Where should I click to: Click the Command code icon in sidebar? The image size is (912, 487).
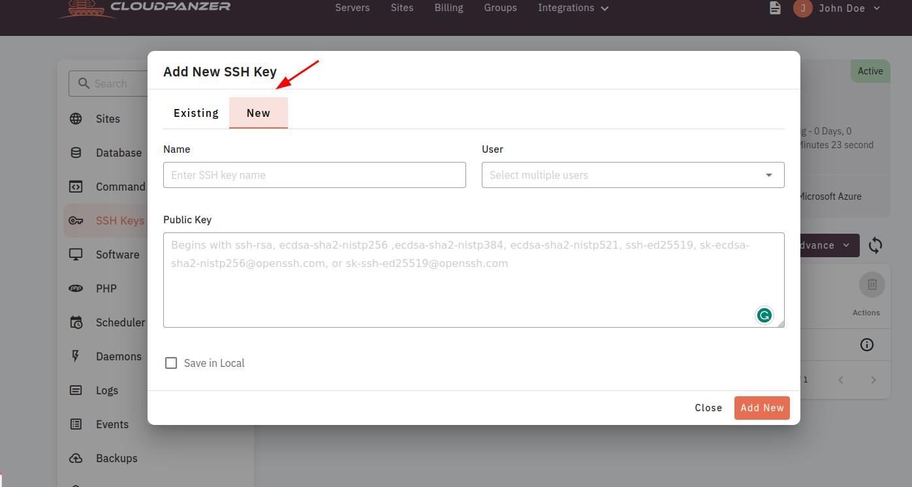coord(76,187)
